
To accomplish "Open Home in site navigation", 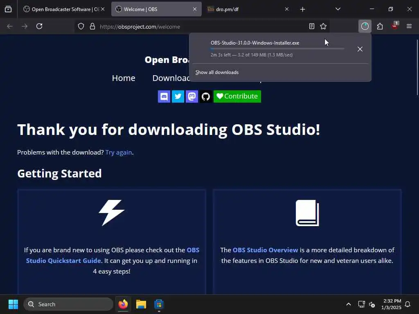I will 124,78.
